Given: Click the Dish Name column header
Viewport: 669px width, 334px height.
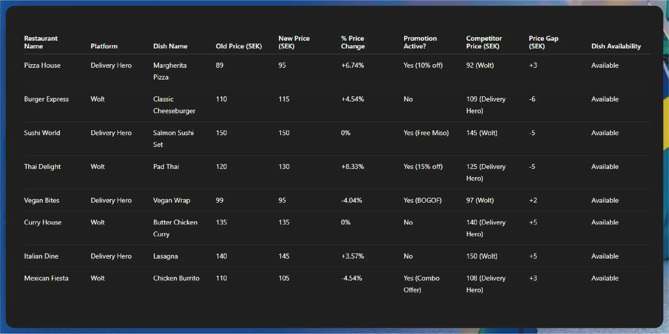Looking at the screenshot, I should click(x=170, y=46).
